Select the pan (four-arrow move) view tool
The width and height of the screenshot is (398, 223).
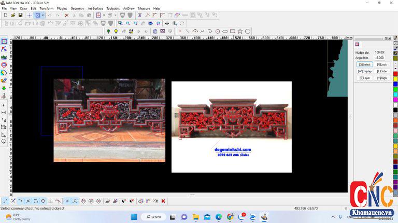tap(167, 24)
